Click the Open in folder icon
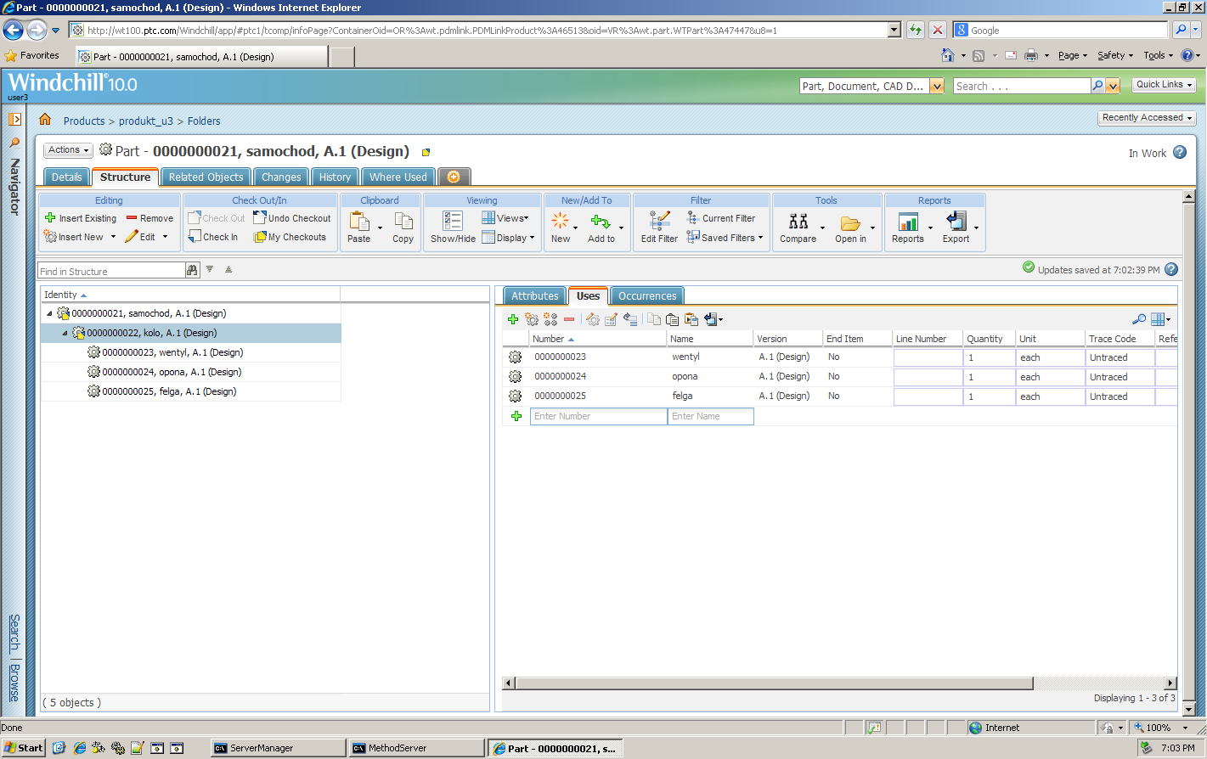The width and height of the screenshot is (1207, 759). pos(850,223)
